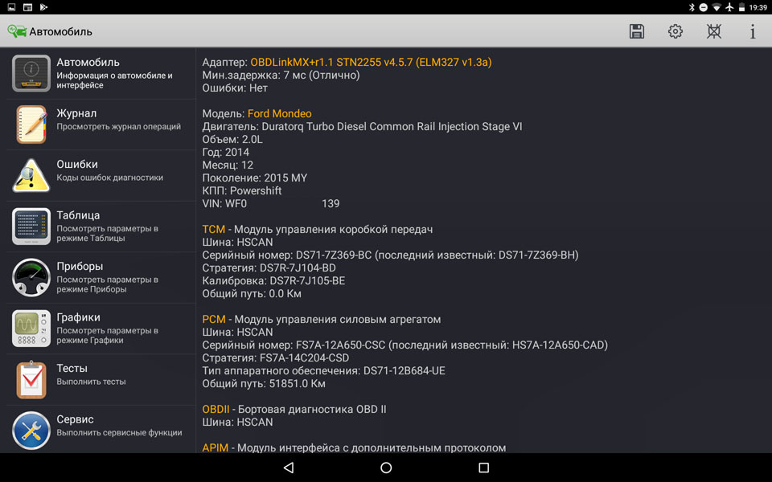Tap the OBDLinkMX adapter name link
The image size is (772, 482).
pyautogui.click(x=371, y=62)
